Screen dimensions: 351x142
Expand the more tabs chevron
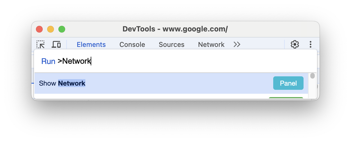pos(237,44)
